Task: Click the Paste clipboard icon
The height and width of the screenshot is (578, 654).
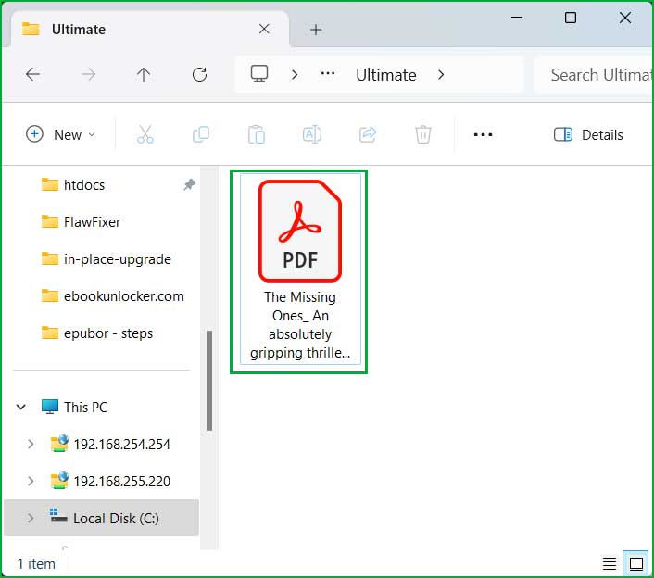Action: point(256,134)
